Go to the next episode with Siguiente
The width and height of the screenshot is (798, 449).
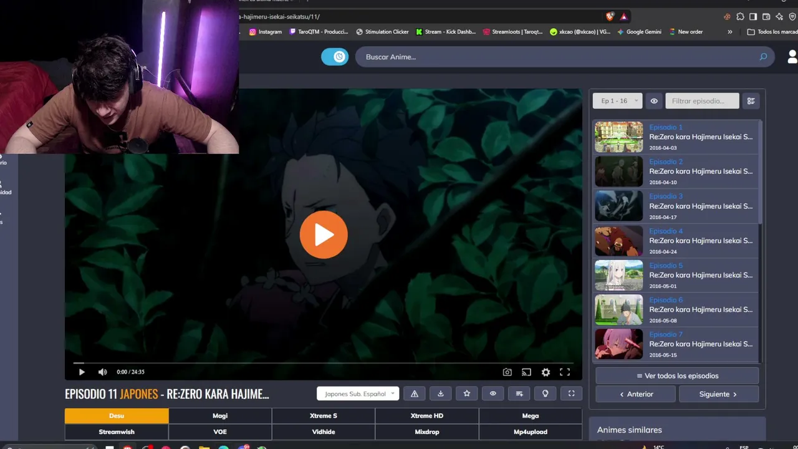pos(719,394)
